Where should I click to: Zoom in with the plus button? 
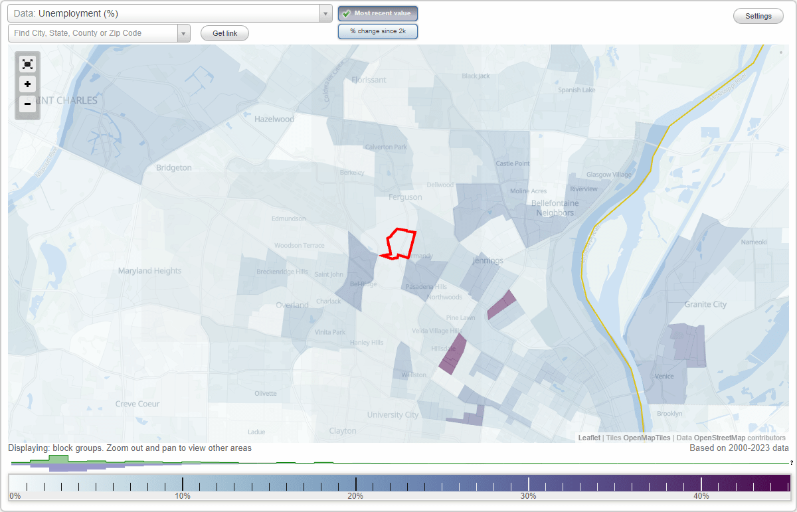[x=27, y=84]
